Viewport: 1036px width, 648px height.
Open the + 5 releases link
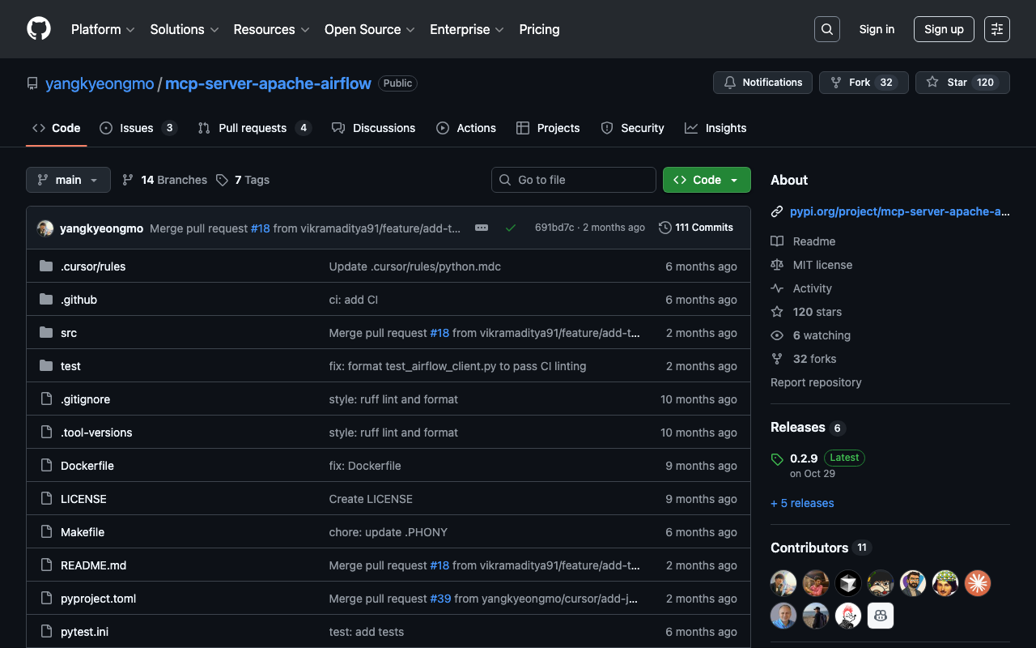pos(802,503)
